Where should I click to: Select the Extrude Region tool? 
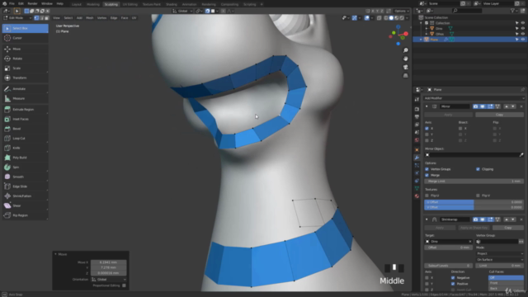point(26,110)
